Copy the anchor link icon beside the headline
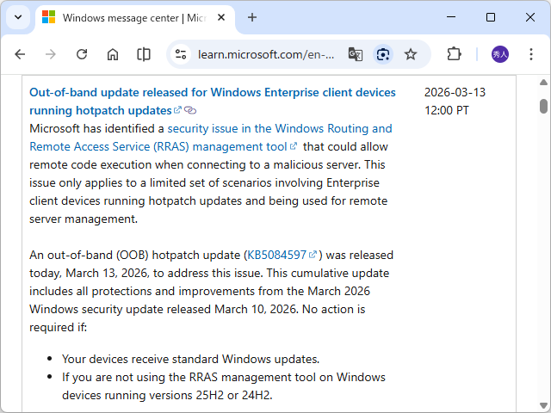The height and width of the screenshot is (413, 551). pyautogui.click(x=190, y=111)
